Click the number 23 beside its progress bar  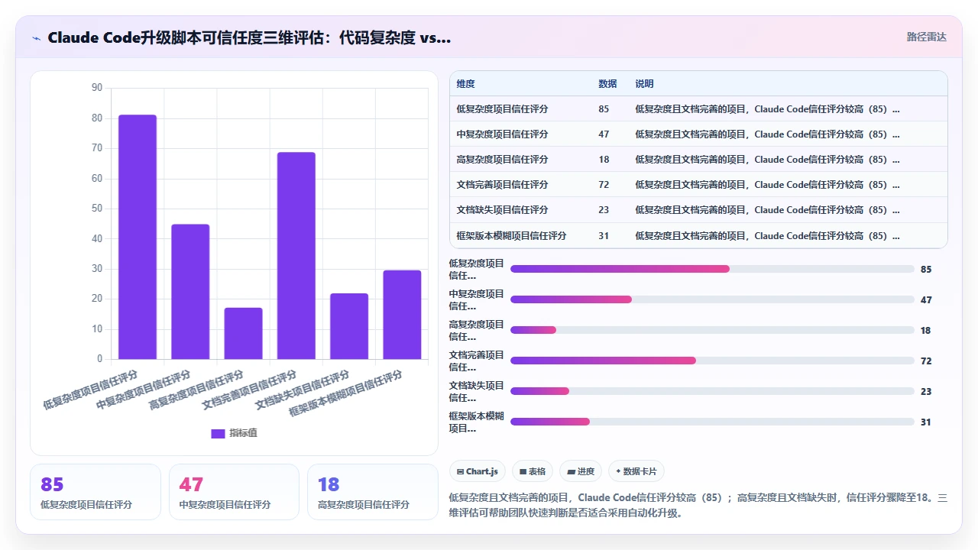(926, 392)
